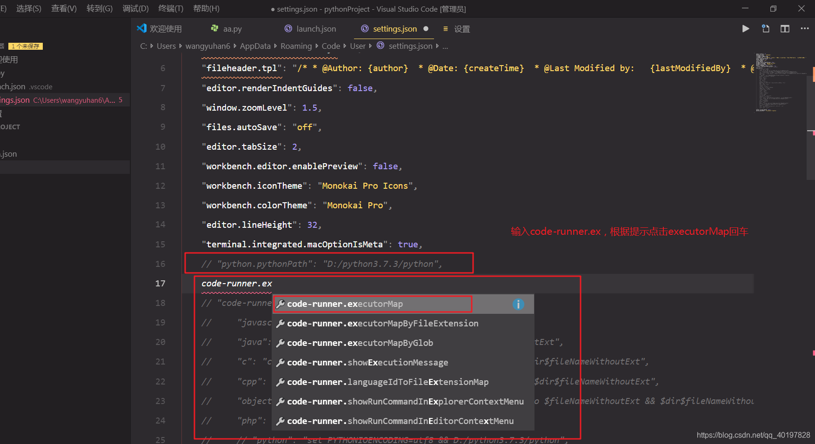
Task: Click the JSON icon on the launch.json tab
Action: pyautogui.click(x=288, y=28)
